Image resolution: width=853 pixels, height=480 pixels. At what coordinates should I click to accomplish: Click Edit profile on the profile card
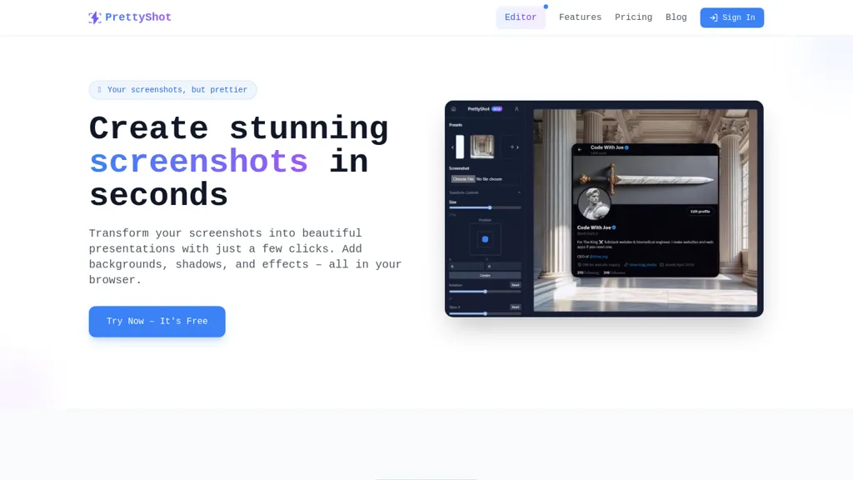700,211
